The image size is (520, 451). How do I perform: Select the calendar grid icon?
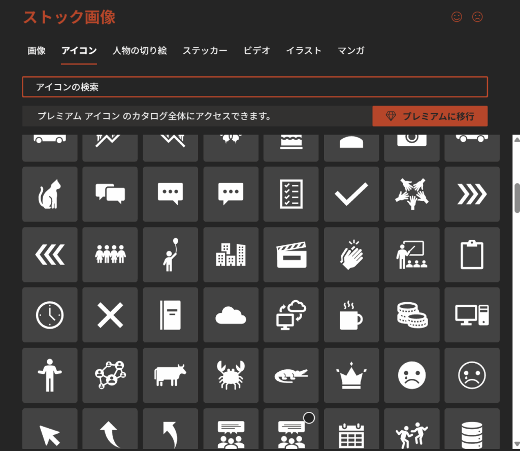pos(351,429)
